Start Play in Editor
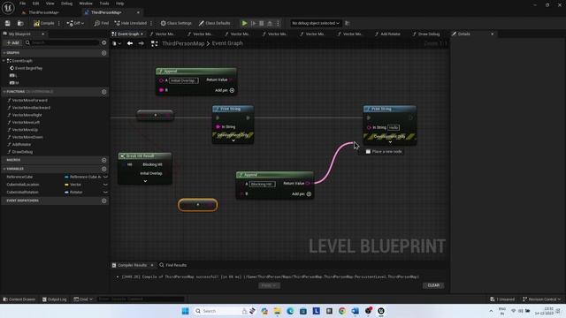 tap(244, 23)
